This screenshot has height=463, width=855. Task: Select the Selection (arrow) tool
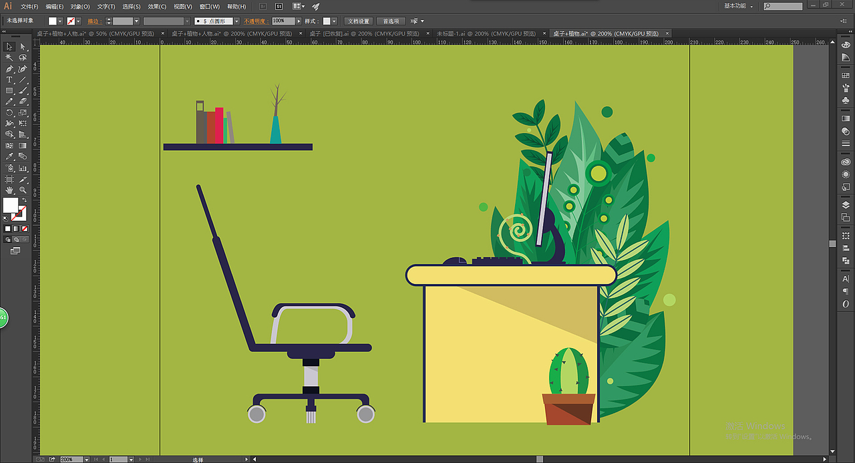[9, 47]
